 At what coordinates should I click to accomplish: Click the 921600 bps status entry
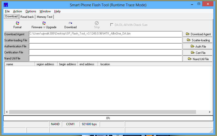click(89, 124)
